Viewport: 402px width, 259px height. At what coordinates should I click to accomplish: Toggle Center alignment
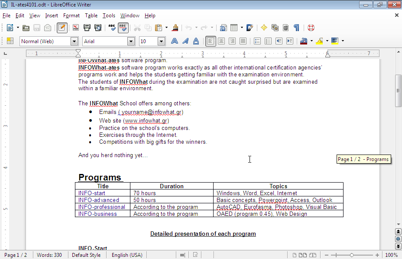[221, 41]
